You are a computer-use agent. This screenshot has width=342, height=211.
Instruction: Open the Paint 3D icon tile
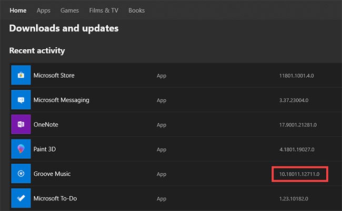pos(21,149)
